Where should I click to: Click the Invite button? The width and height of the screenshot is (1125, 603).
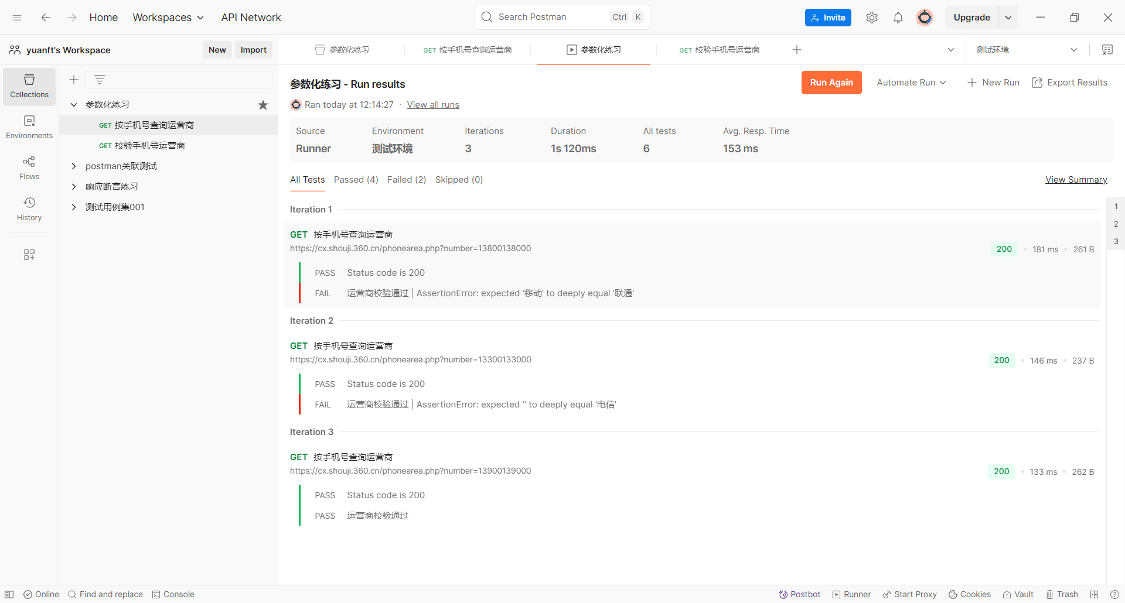[x=828, y=18]
